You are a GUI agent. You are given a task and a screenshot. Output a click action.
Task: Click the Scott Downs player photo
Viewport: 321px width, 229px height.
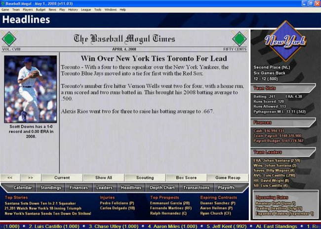(31, 89)
